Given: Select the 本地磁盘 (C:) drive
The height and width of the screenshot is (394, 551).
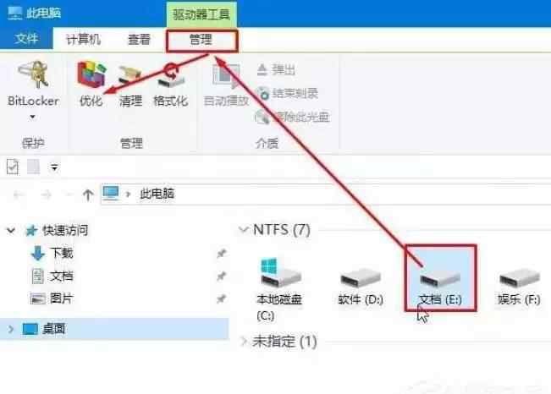Looking at the screenshot, I should (x=279, y=289).
